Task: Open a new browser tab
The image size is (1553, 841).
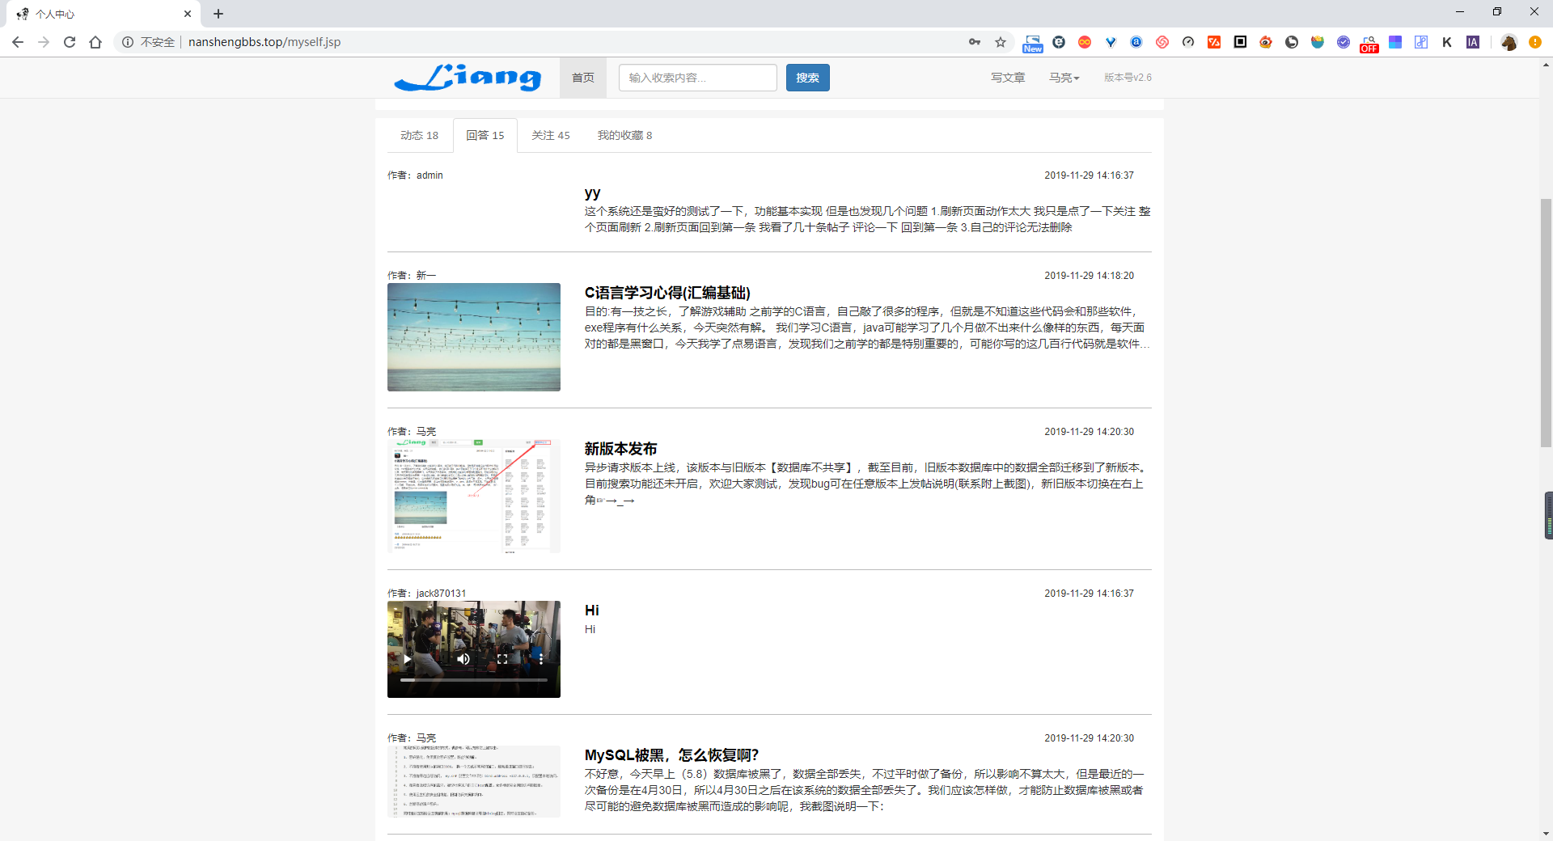Action: (x=218, y=14)
